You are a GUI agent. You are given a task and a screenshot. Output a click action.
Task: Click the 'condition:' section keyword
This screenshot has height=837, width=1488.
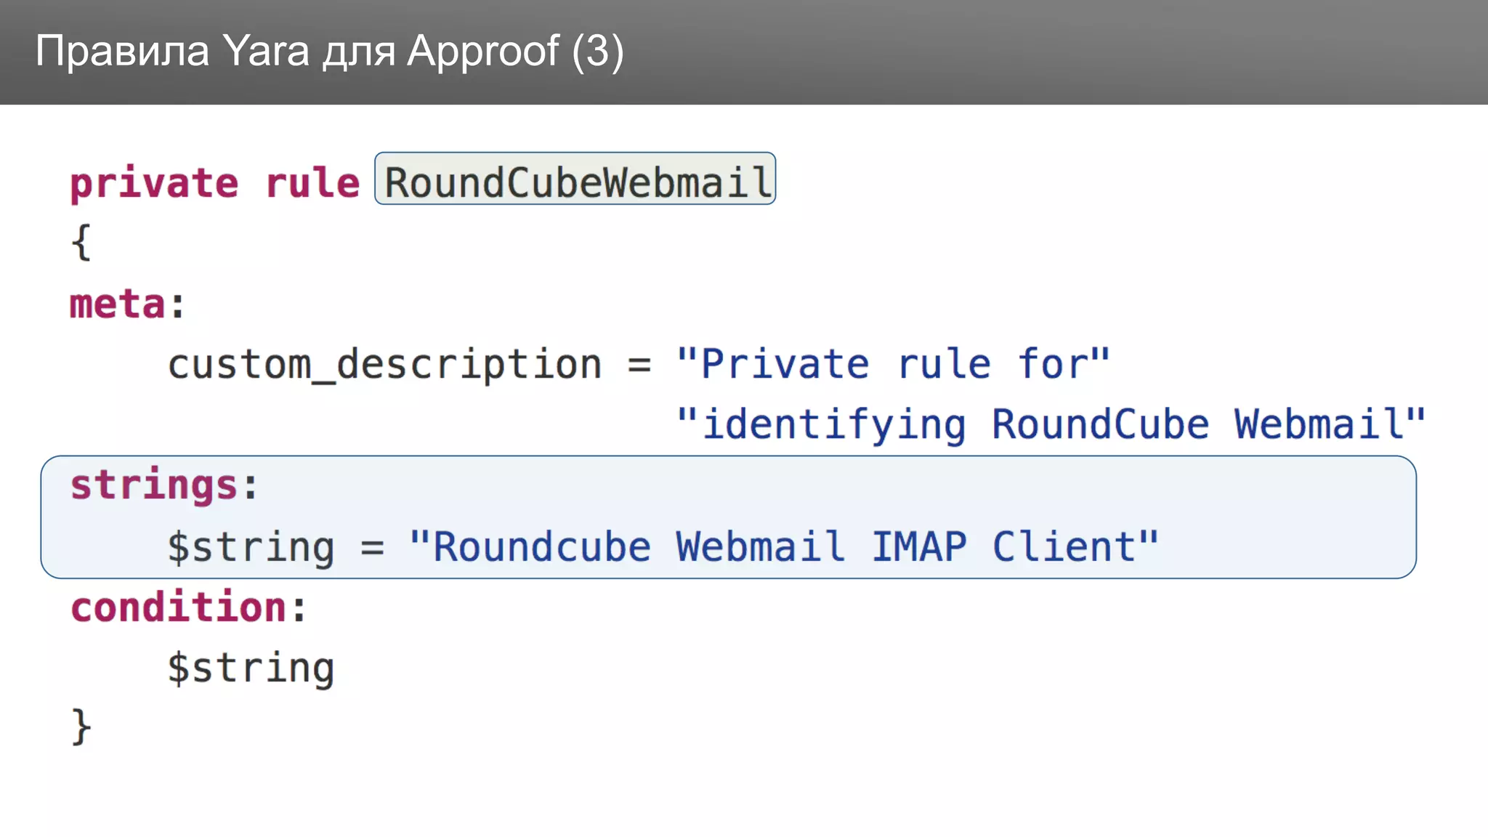pyautogui.click(x=189, y=607)
